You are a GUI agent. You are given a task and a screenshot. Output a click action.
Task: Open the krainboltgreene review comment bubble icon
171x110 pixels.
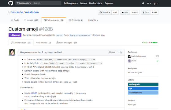point(157,56)
